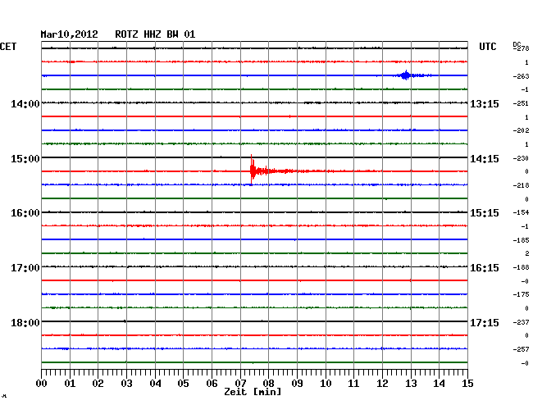
Task: Click the Zeit [min] axis title
Action: pos(253,392)
